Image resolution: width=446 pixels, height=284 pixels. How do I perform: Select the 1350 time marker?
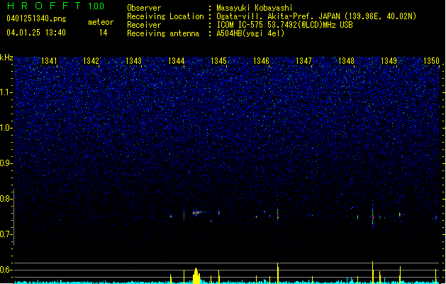pos(431,61)
